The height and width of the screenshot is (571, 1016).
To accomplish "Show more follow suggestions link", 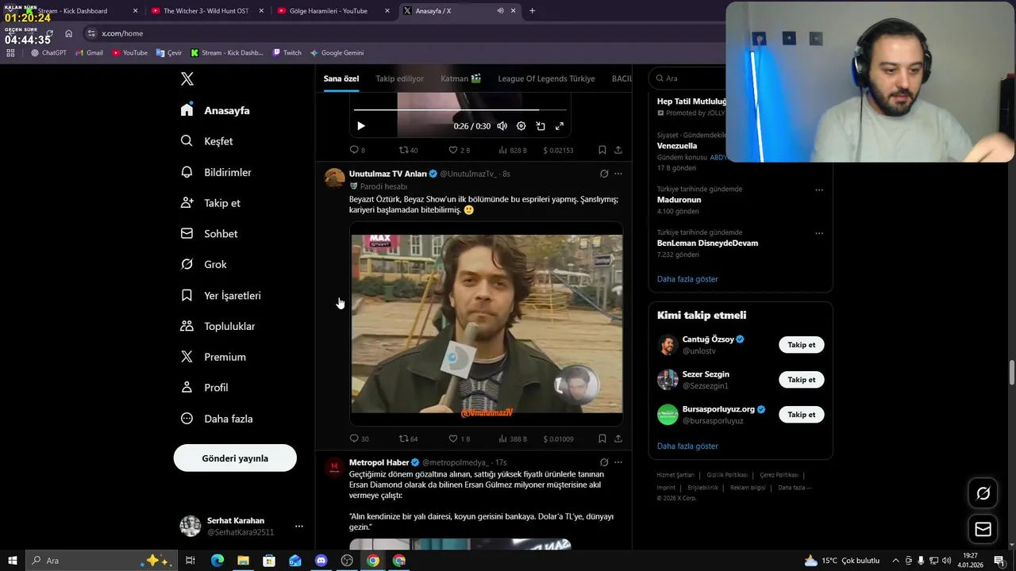I will 687,446.
